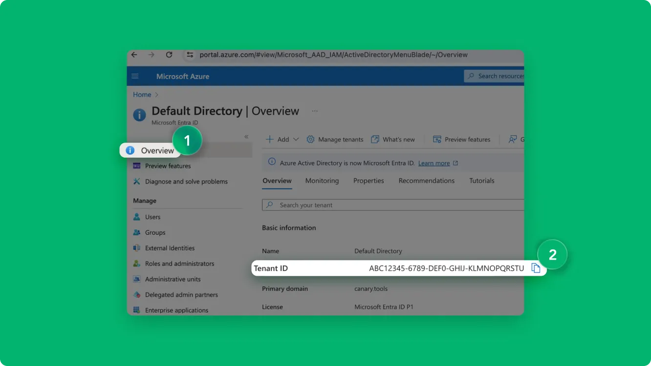
Task: Select Diagnose and solve problems
Action: [x=186, y=182]
